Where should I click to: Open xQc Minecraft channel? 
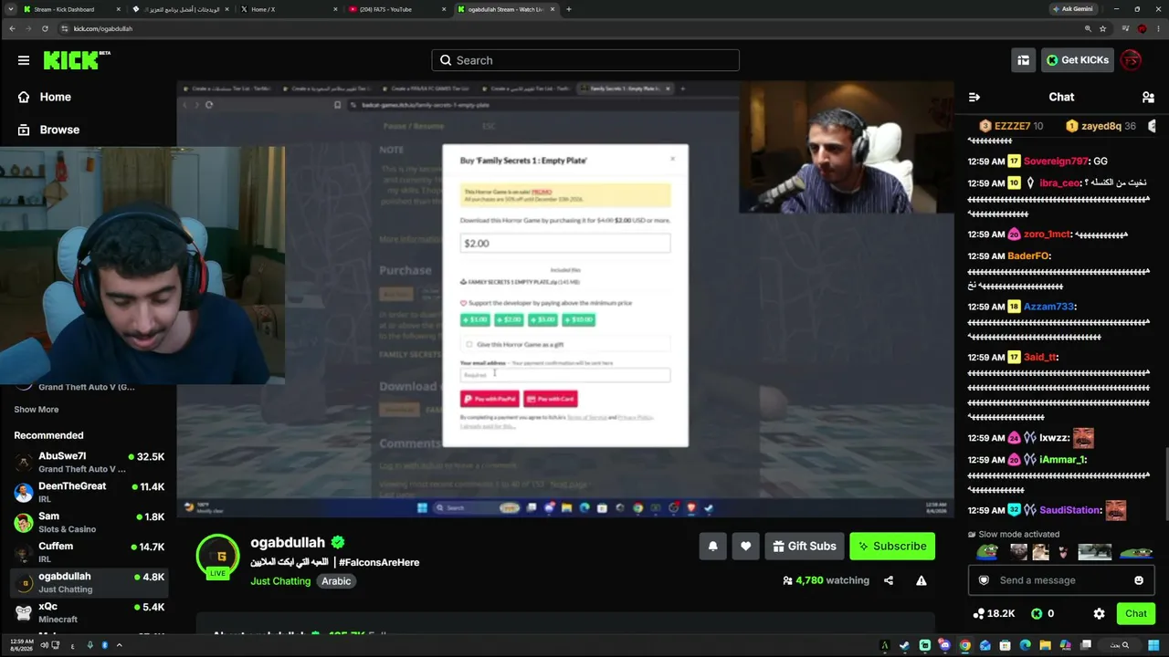click(x=90, y=612)
